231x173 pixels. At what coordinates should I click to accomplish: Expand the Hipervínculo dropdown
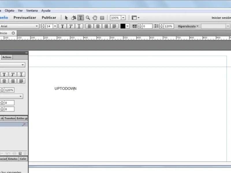(188, 26)
